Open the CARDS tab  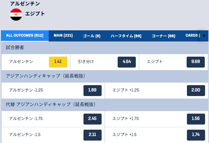[x=193, y=36]
